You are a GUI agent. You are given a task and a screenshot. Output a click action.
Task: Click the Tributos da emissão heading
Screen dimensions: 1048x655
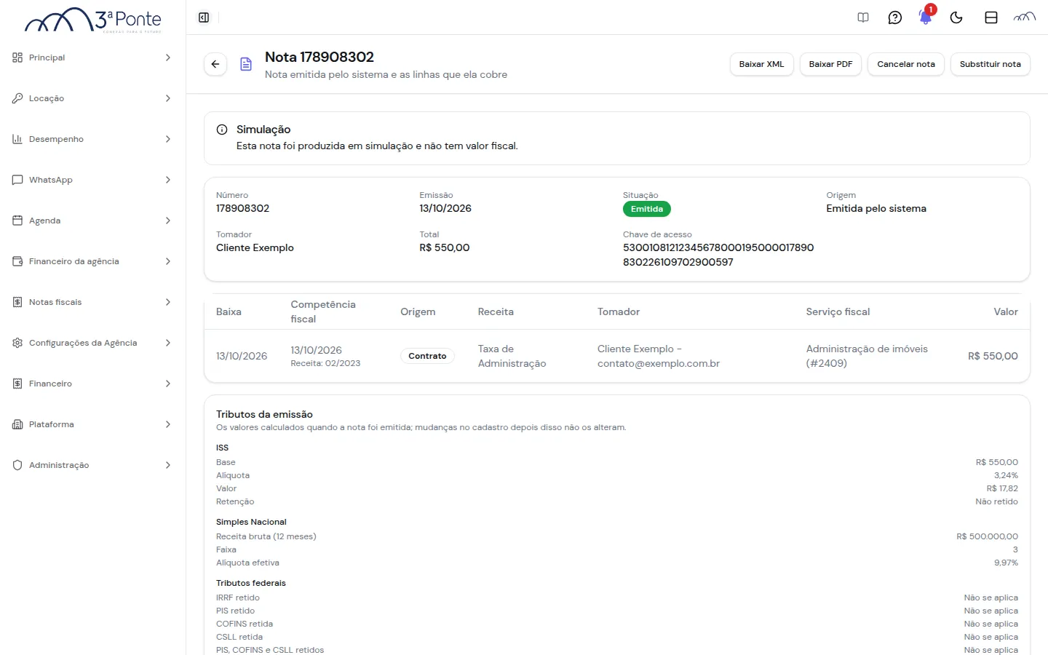coord(264,414)
